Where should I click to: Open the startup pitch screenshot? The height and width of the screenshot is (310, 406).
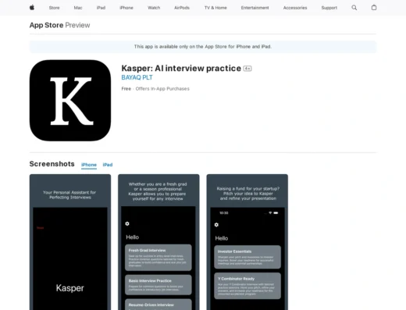248,242
